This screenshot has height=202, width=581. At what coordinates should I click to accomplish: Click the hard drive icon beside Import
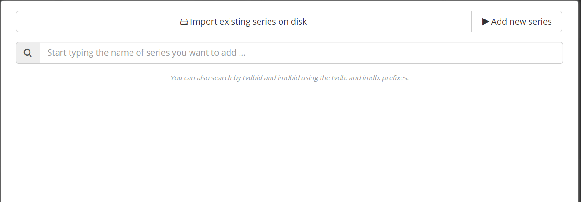click(184, 22)
